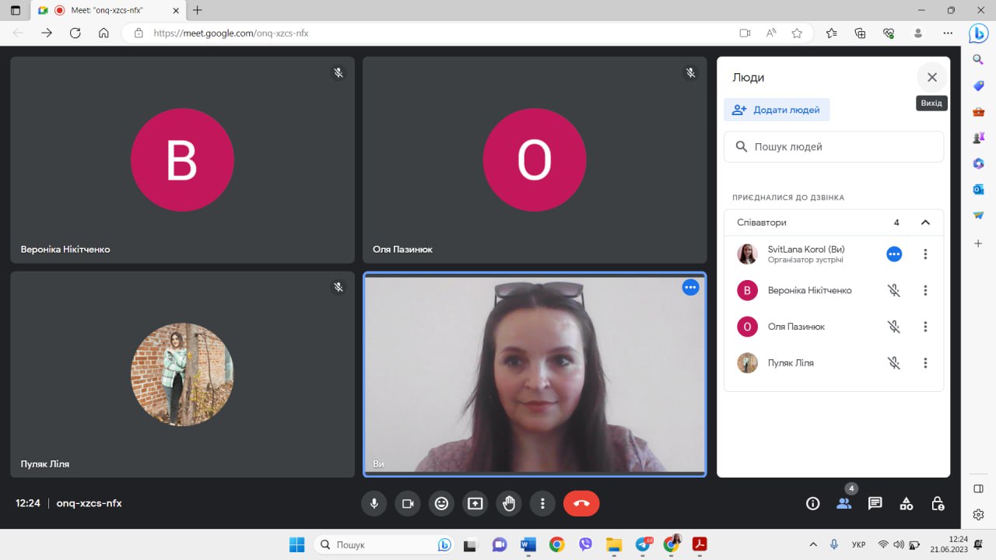Screen dimensions: 996x560
Task: Open the people panel tab icon
Action: coord(843,503)
